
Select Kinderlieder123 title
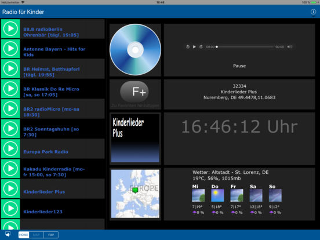point(43,212)
